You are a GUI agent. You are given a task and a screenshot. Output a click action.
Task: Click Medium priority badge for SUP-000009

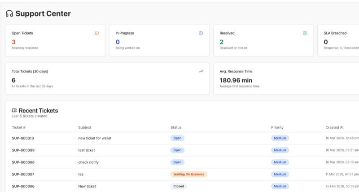(x=280, y=150)
